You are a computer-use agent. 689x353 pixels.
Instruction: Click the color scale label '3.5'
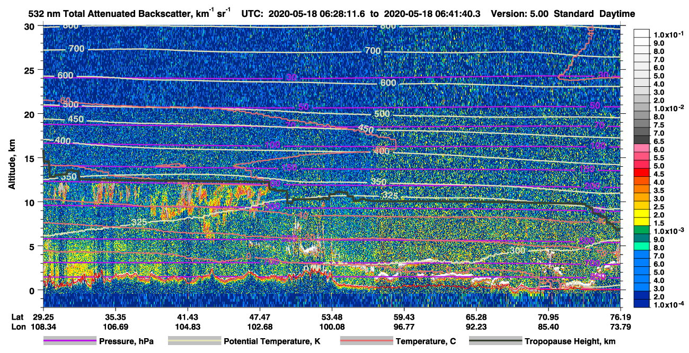[x=660, y=190]
